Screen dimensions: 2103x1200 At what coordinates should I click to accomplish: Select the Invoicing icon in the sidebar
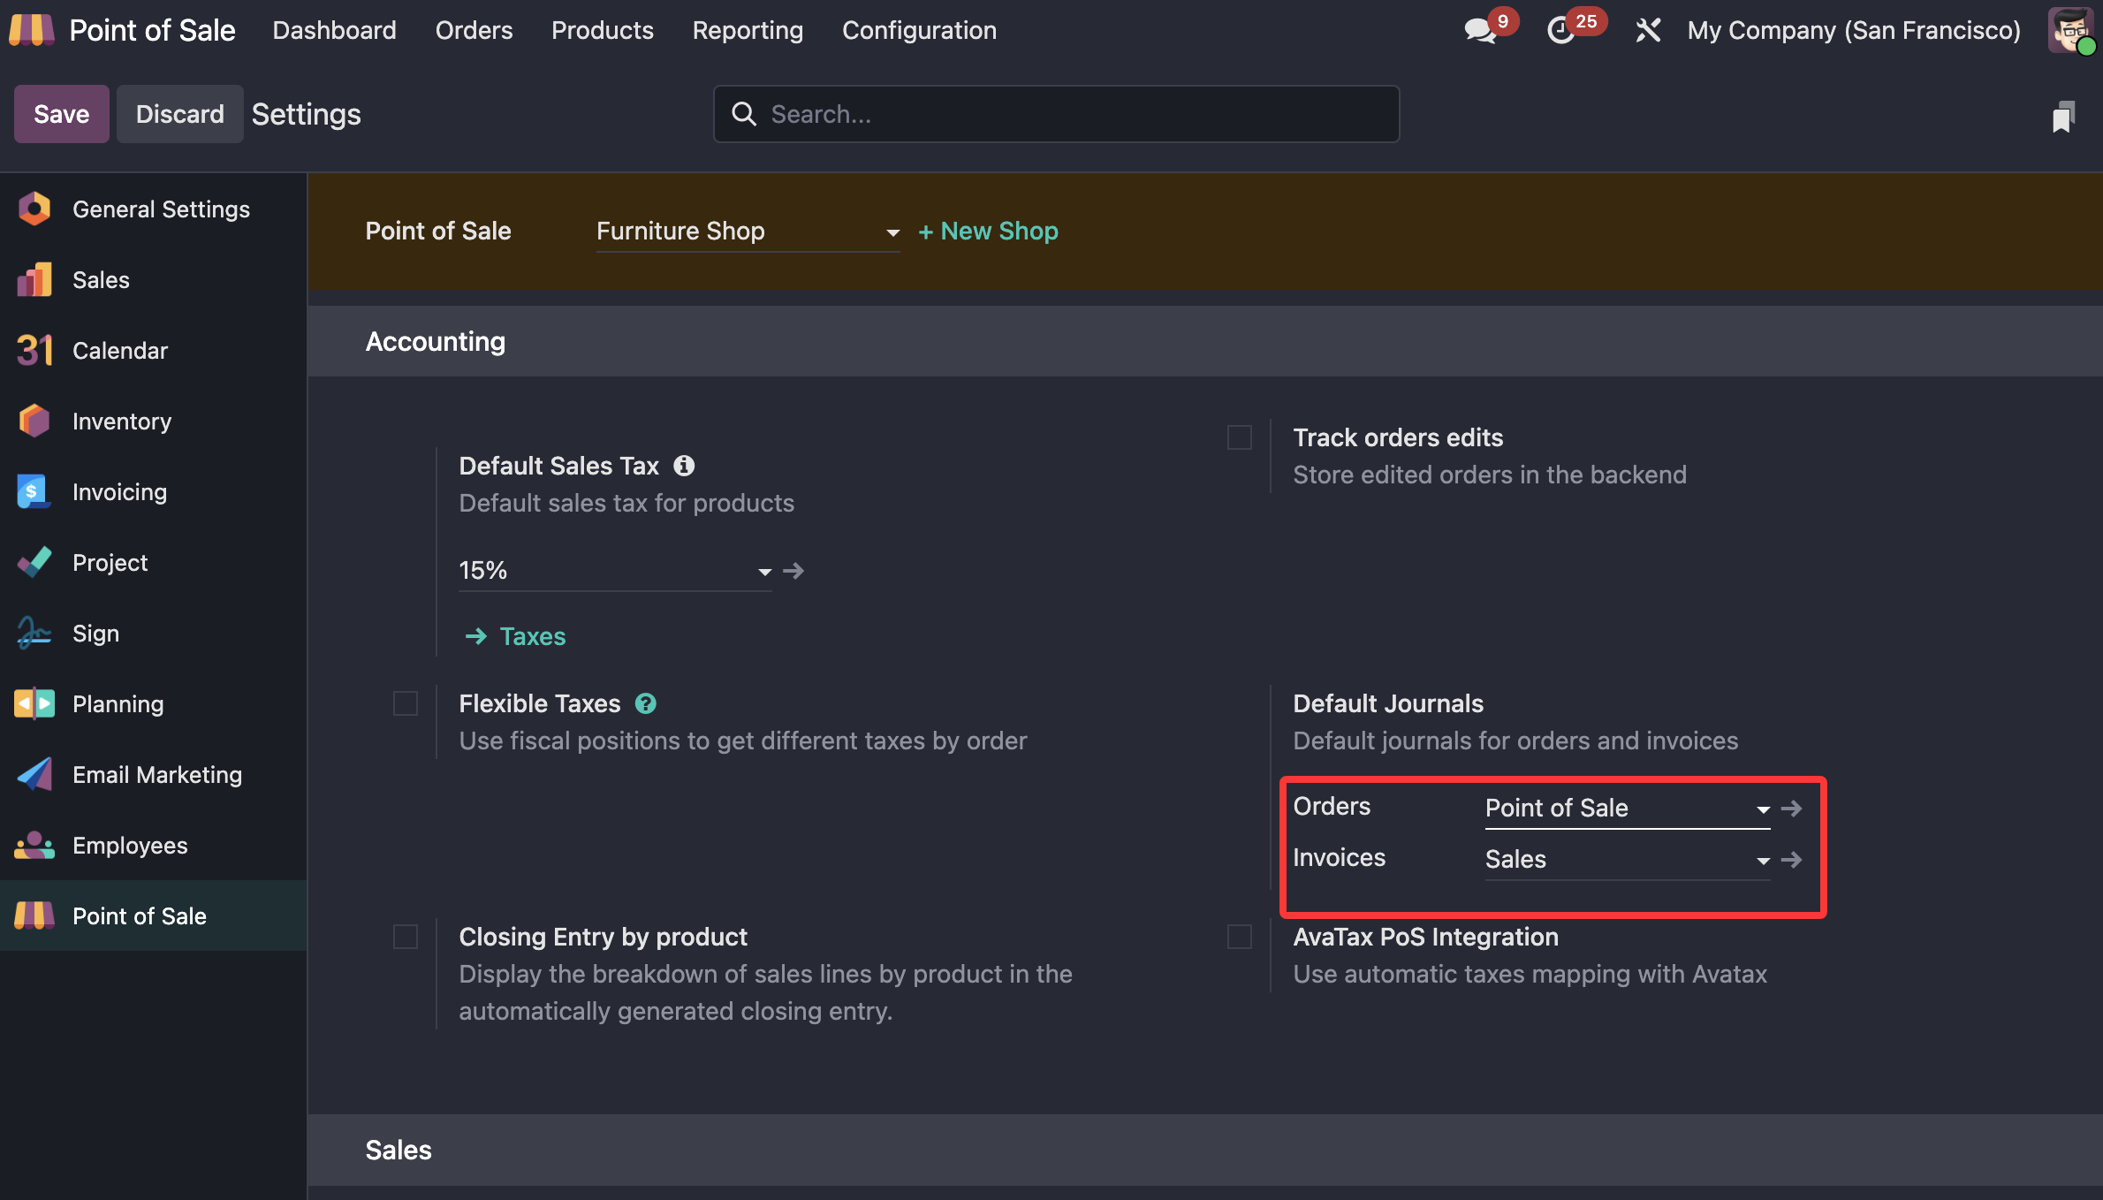point(34,491)
